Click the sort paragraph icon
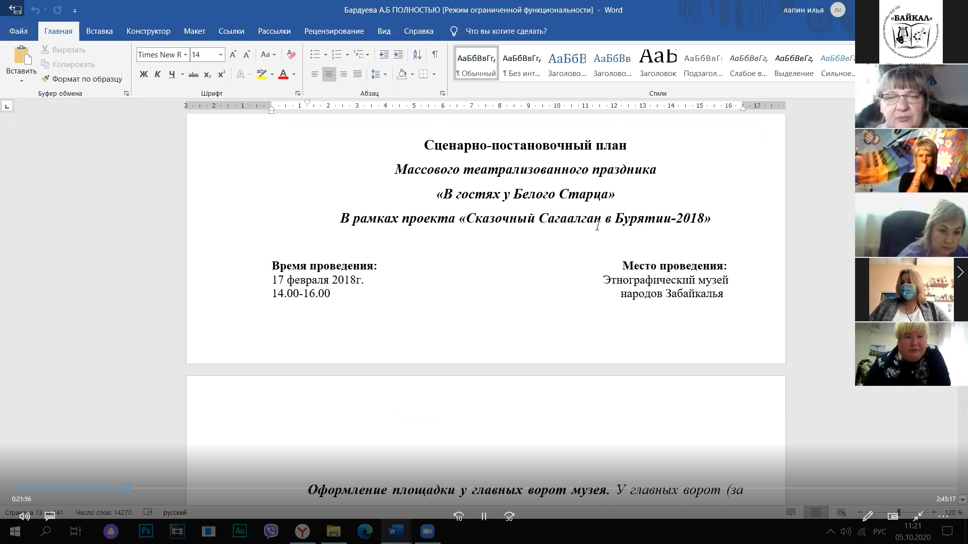Image resolution: width=968 pixels, height=544 pixels. pyautogui.click(x=417, y=54)
